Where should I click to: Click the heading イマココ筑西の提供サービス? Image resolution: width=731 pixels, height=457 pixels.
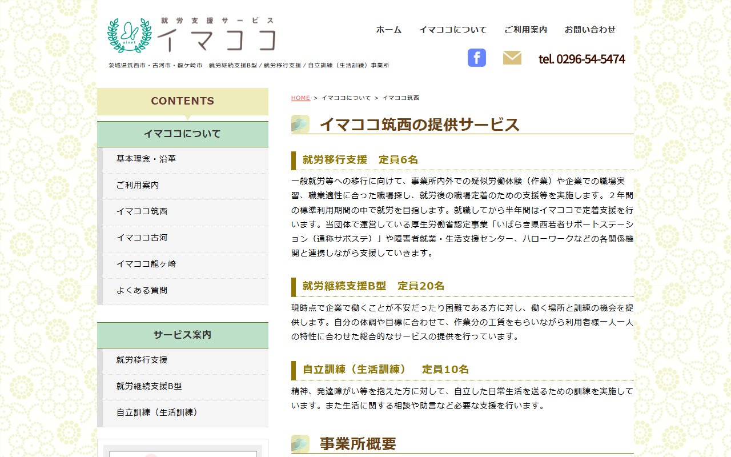tap(419, 125)
